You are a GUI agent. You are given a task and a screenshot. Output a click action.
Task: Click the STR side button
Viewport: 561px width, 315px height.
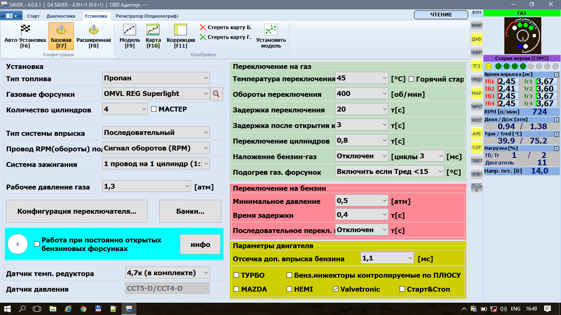click(476, 174)
